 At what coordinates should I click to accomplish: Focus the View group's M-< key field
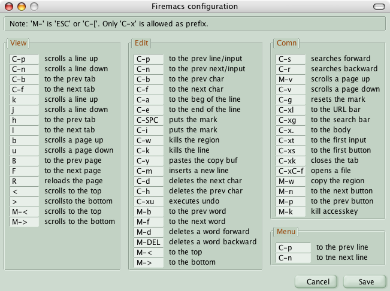[x=24, y=212]
